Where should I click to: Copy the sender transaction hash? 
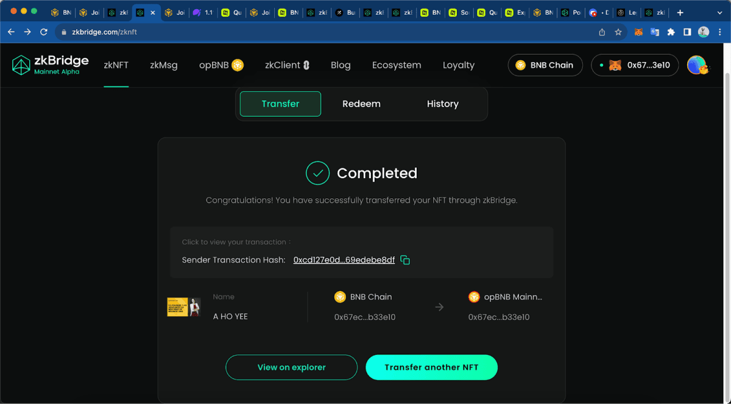tap(405, 260)
